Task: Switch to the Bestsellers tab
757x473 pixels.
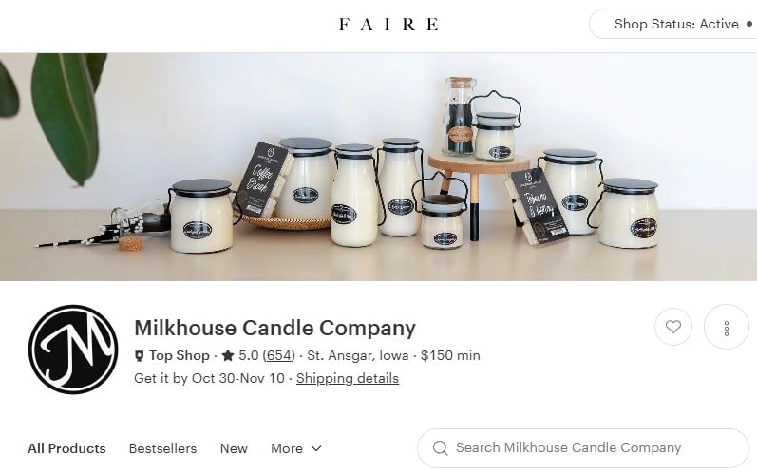Action: pyautogui.click(x=162, y=448)
